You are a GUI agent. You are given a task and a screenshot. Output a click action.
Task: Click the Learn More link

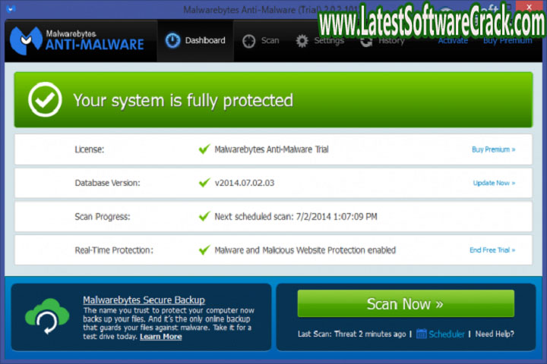pos(161,337)
